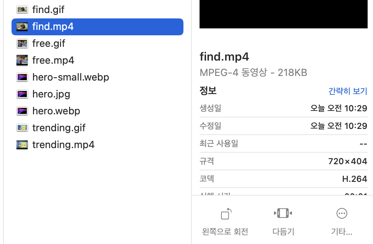Click the trim (다듬기) video icon

[x=283, y=213]
